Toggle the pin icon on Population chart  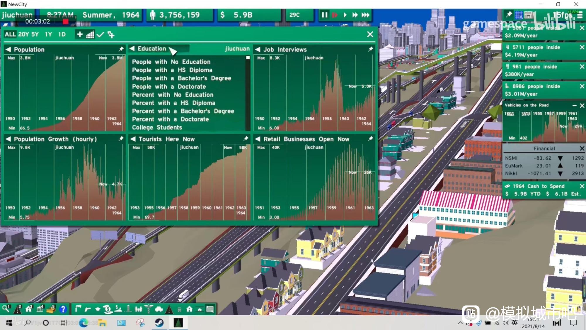[x=121, y=49]
